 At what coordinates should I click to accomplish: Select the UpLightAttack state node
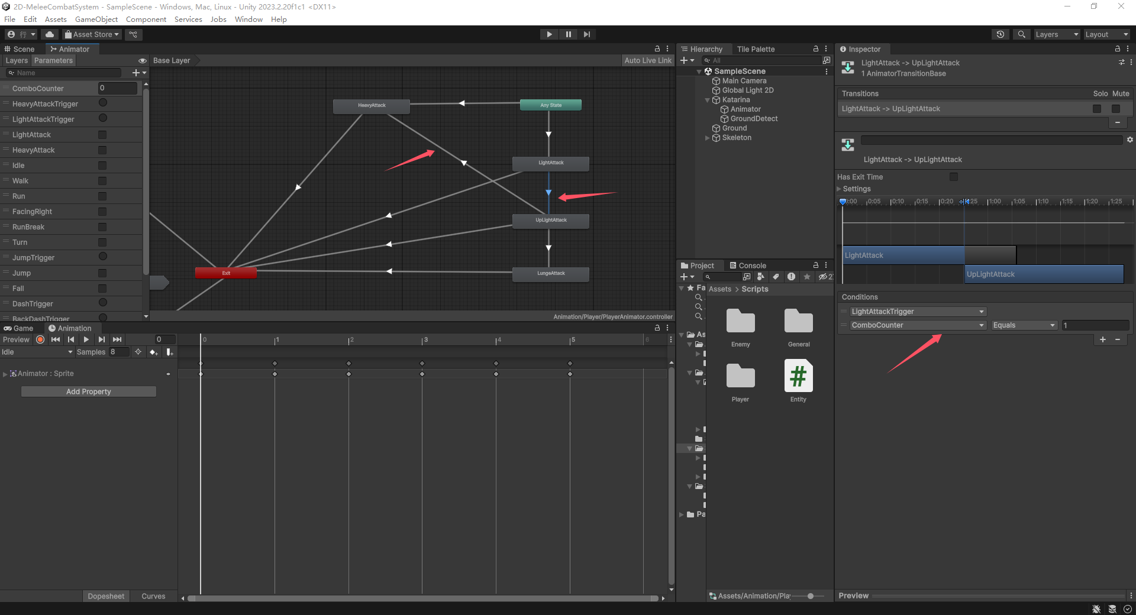tap(551, 221)
